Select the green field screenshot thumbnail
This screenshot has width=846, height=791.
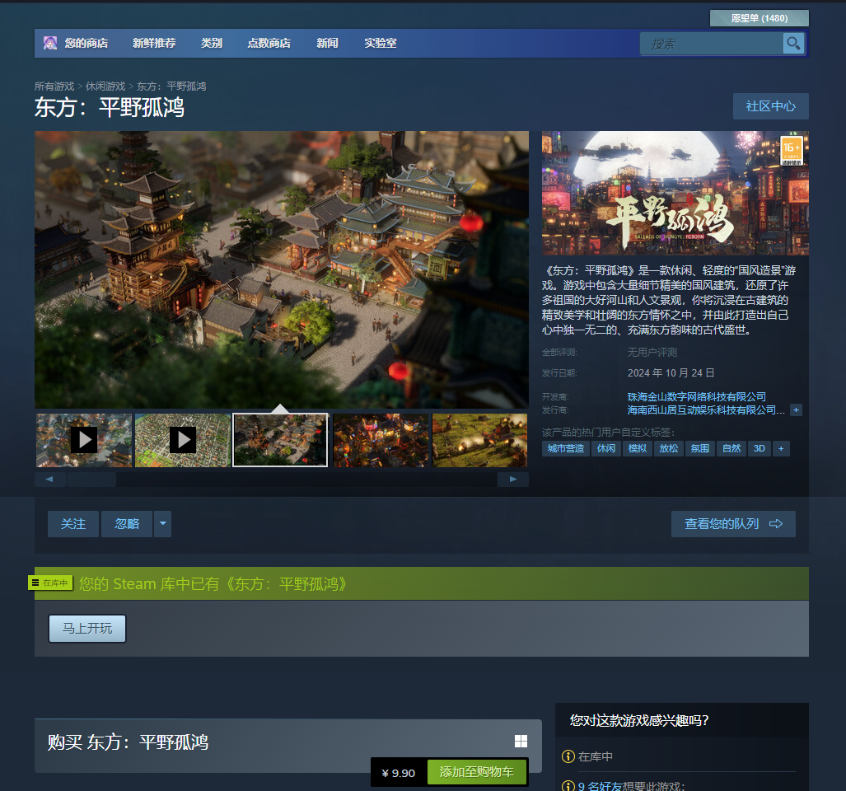point(479,440)
